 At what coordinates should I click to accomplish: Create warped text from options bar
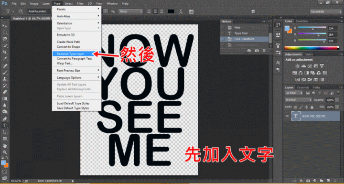pyautogui.click(x=181, y=11)
